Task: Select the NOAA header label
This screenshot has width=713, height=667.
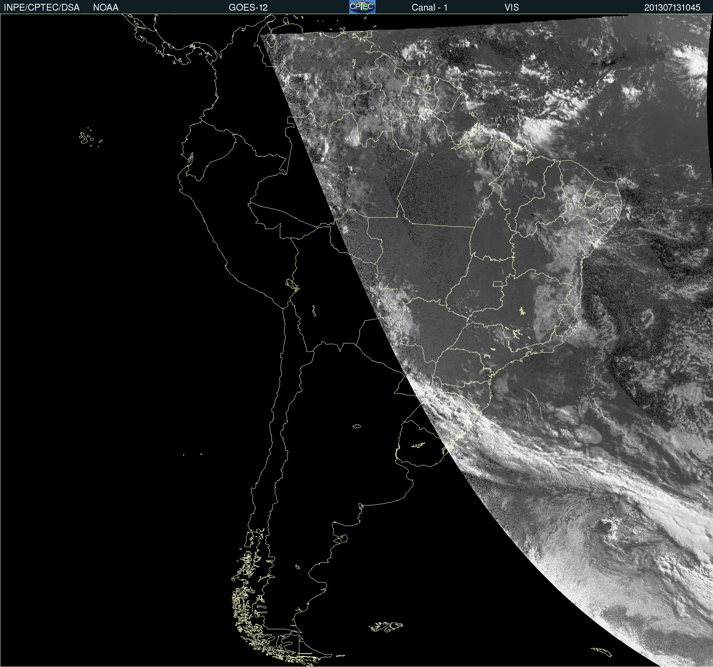Action: click(106, 8)
